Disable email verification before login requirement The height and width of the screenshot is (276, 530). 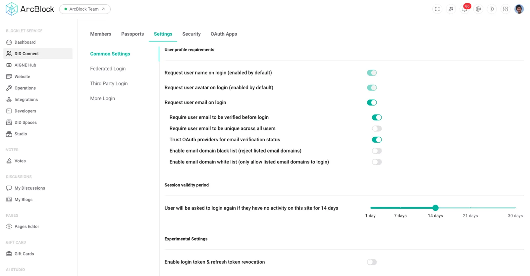[377, 117]
